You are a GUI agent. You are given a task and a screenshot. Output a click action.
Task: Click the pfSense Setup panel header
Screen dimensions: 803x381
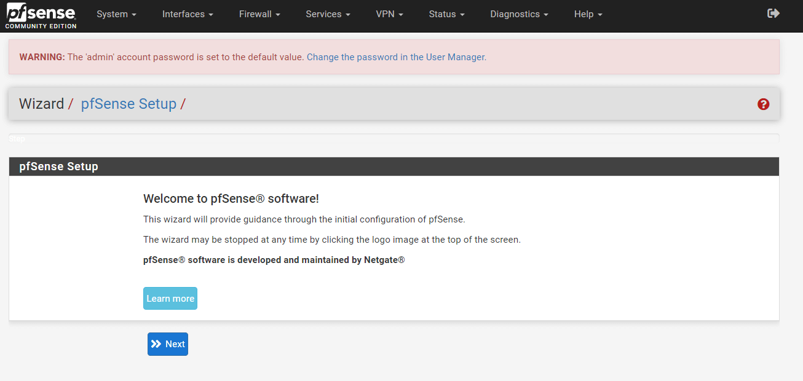click(394, 167)
